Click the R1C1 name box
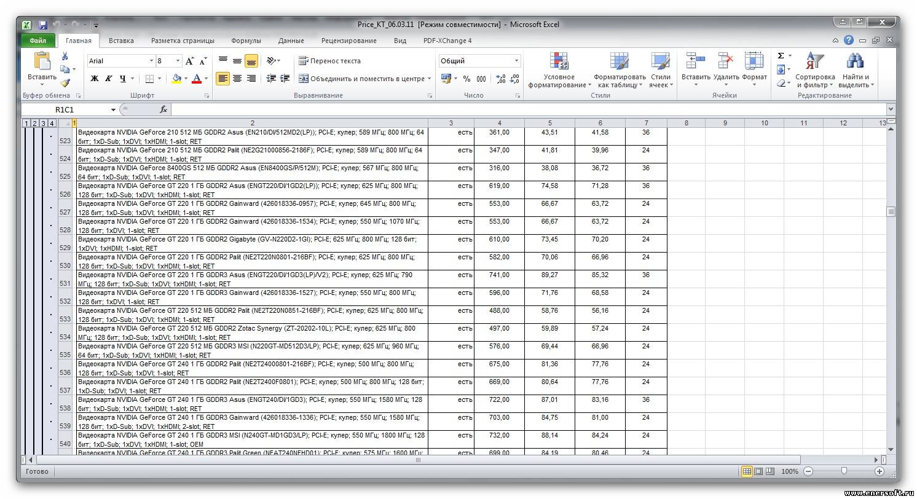Screen dimensions: 917x499 coord(65,109)
